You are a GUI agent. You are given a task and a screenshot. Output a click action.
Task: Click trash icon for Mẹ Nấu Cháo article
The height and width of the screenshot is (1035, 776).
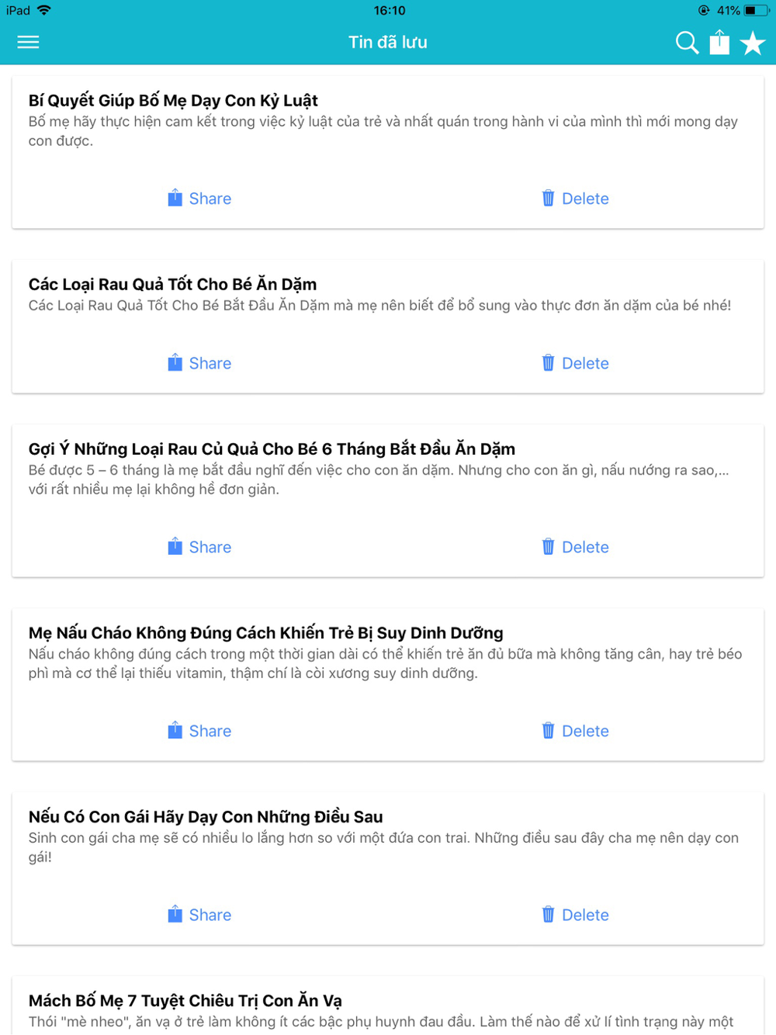[x=548, y=731]
